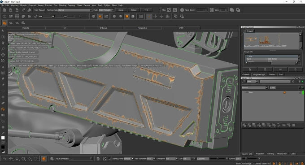Click the highlighted orange paint buffer cube icon
The image size is (305, 165).
point(100,17)
